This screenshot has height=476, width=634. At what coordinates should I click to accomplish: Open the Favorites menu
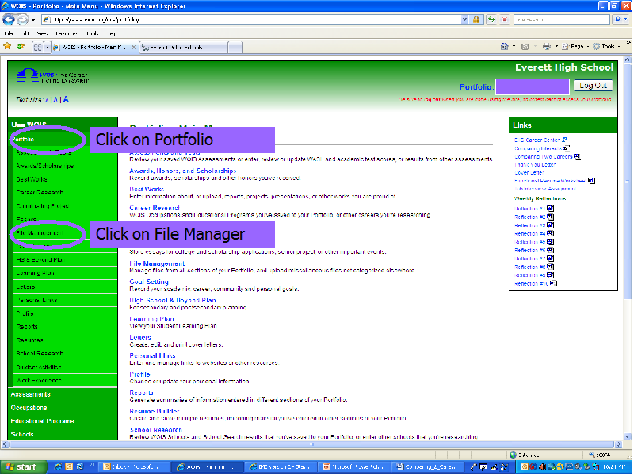click(67, 33)
